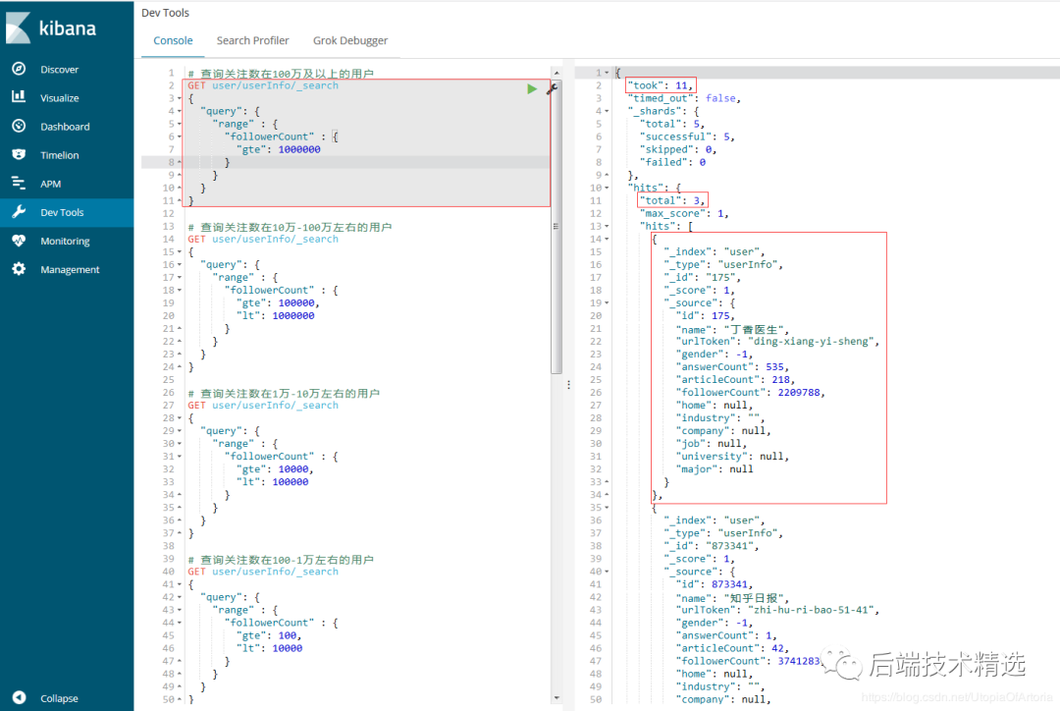This screenshot has height=711, width=1060.
Task: Click the "urlToken": "ding-xiang-yi-sheng" line
Action: click(778, 342)
